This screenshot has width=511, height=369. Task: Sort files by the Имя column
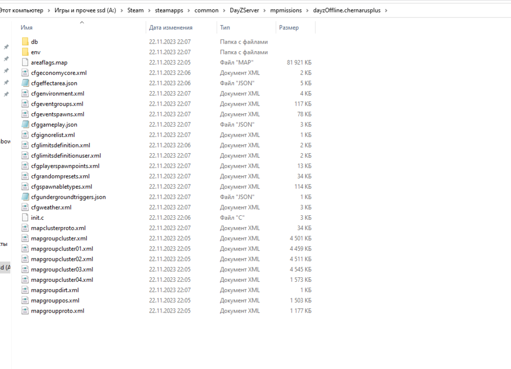tap(27, 28)
